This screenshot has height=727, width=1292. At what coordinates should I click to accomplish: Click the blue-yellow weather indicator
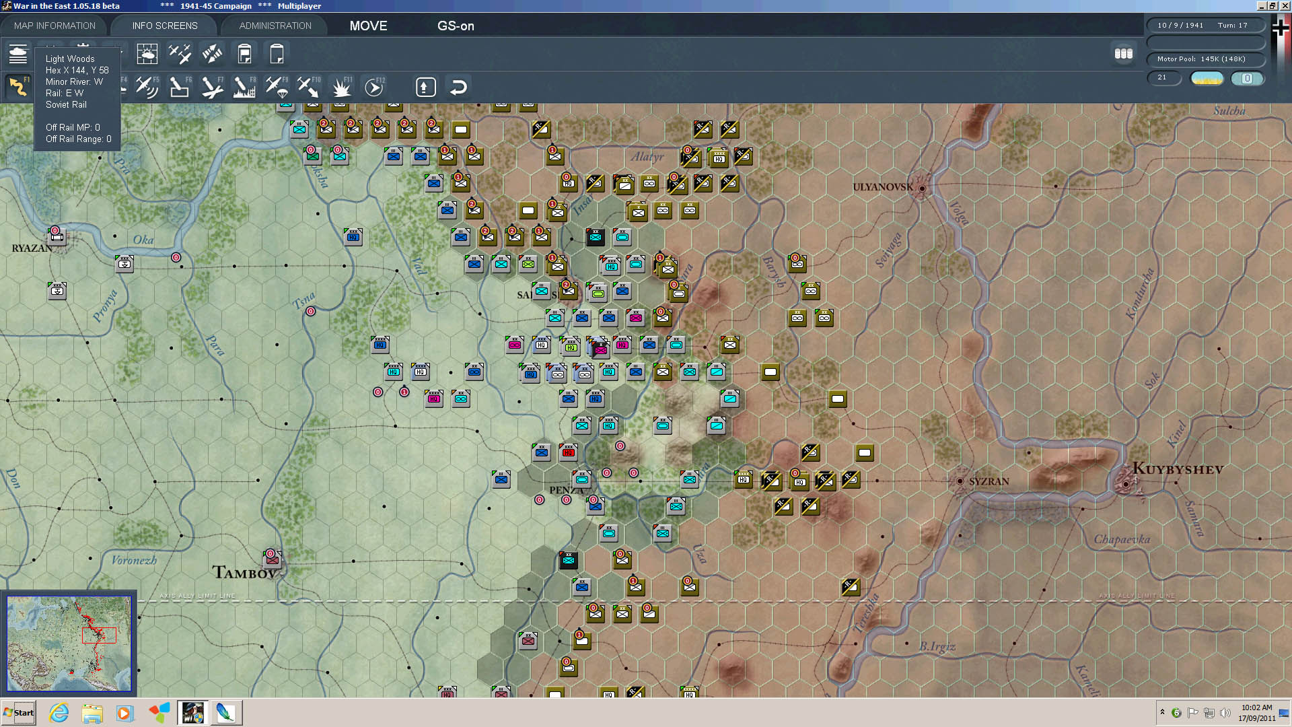pos(1207,78)
